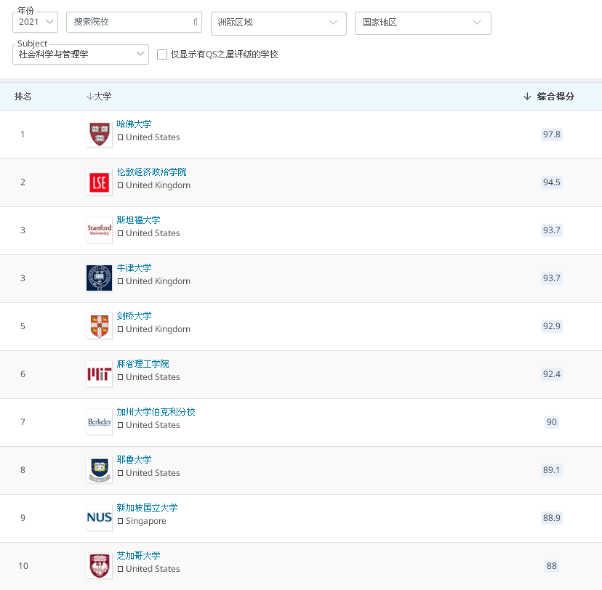Click the search icon in 搜索院校 field

pyautogui.click(x=195, y=22)
